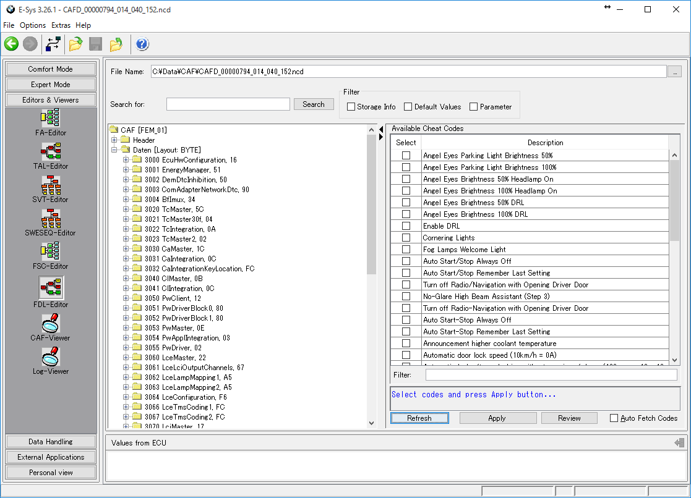This screenshot has height=498, width=691.
Task: Open the SWESEQ-Editor icon
Action: point(51,218)
